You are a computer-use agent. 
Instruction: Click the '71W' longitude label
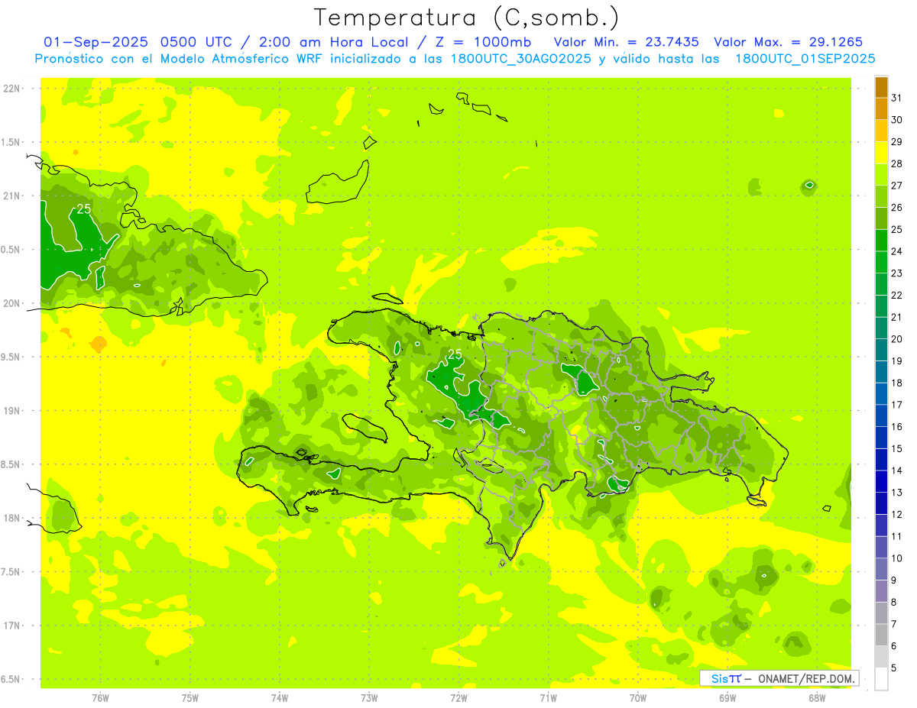point(548,697)
